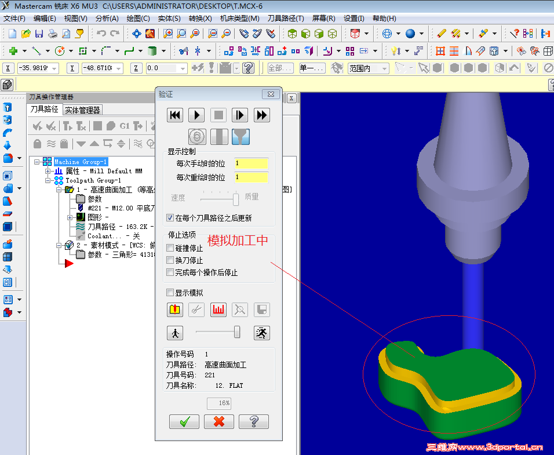The height and width of the screenshot is (455, 554).
Task: Click the green plus create point icon
Action: pyautogui.click(x=13, y=51)
